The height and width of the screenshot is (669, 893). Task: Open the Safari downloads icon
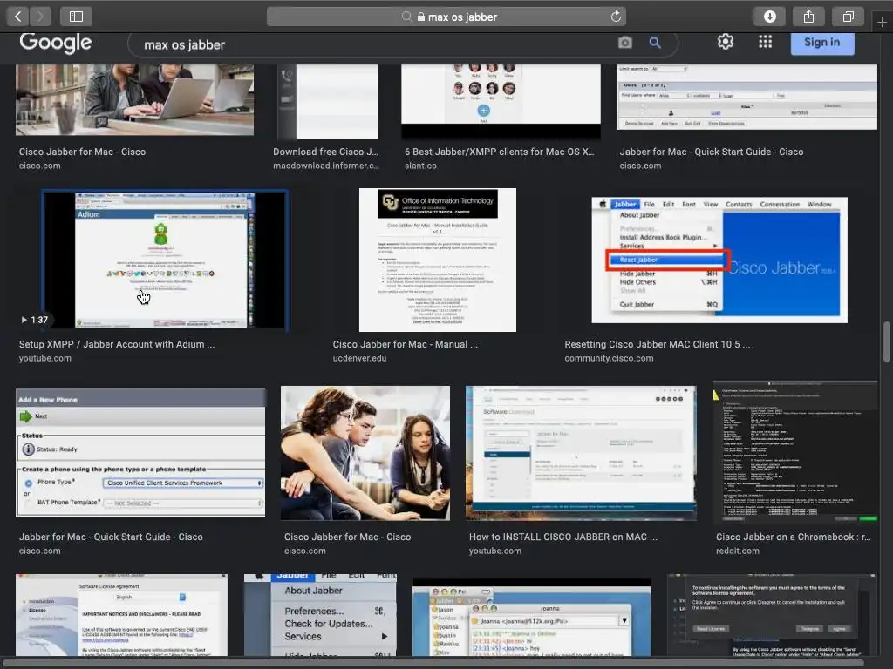click(x=769, y=17)
